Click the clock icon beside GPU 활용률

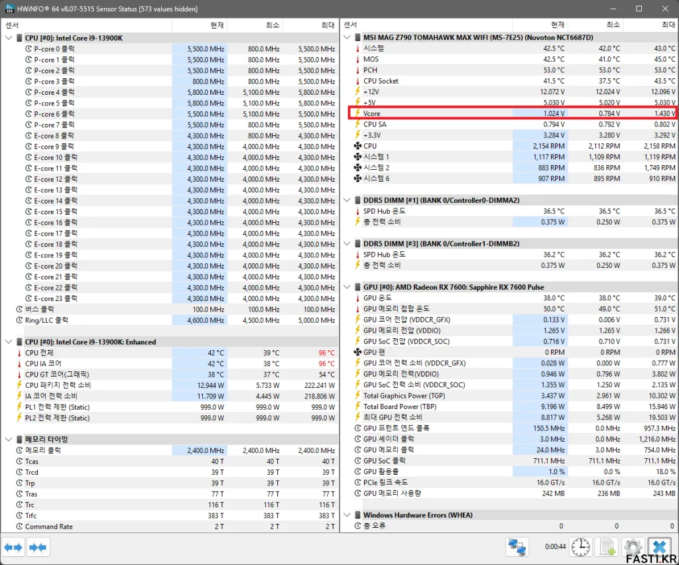pos(357,471)
